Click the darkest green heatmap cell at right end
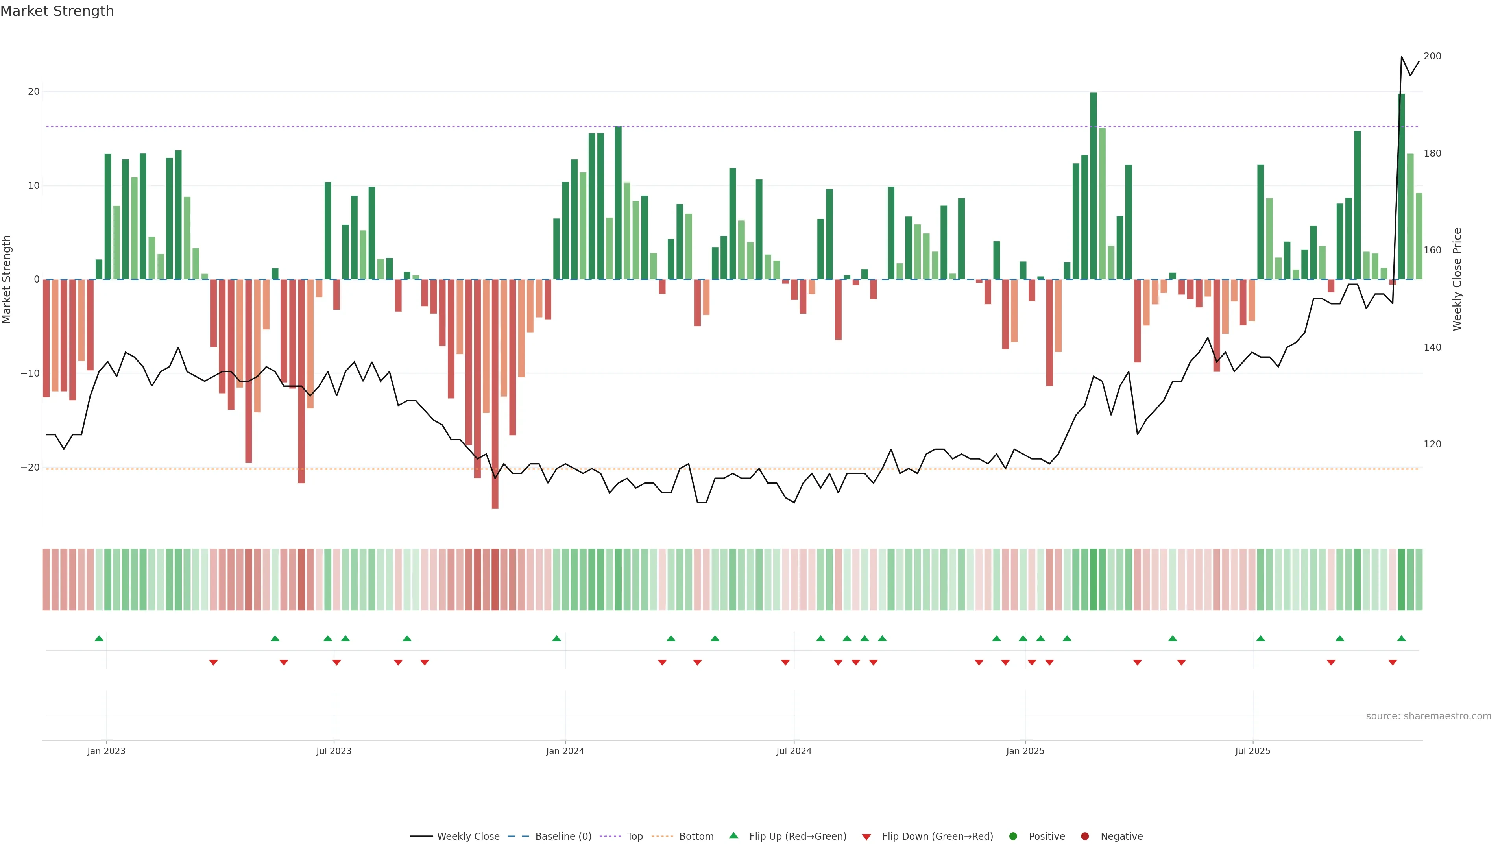This screenshot has width=1511, height=850. point(1401,580)
